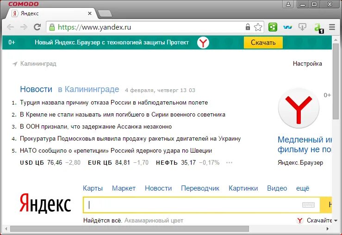Viewport: 342px width, 235px height.
Task: Open the Карты service link
Action: point(93,188)
